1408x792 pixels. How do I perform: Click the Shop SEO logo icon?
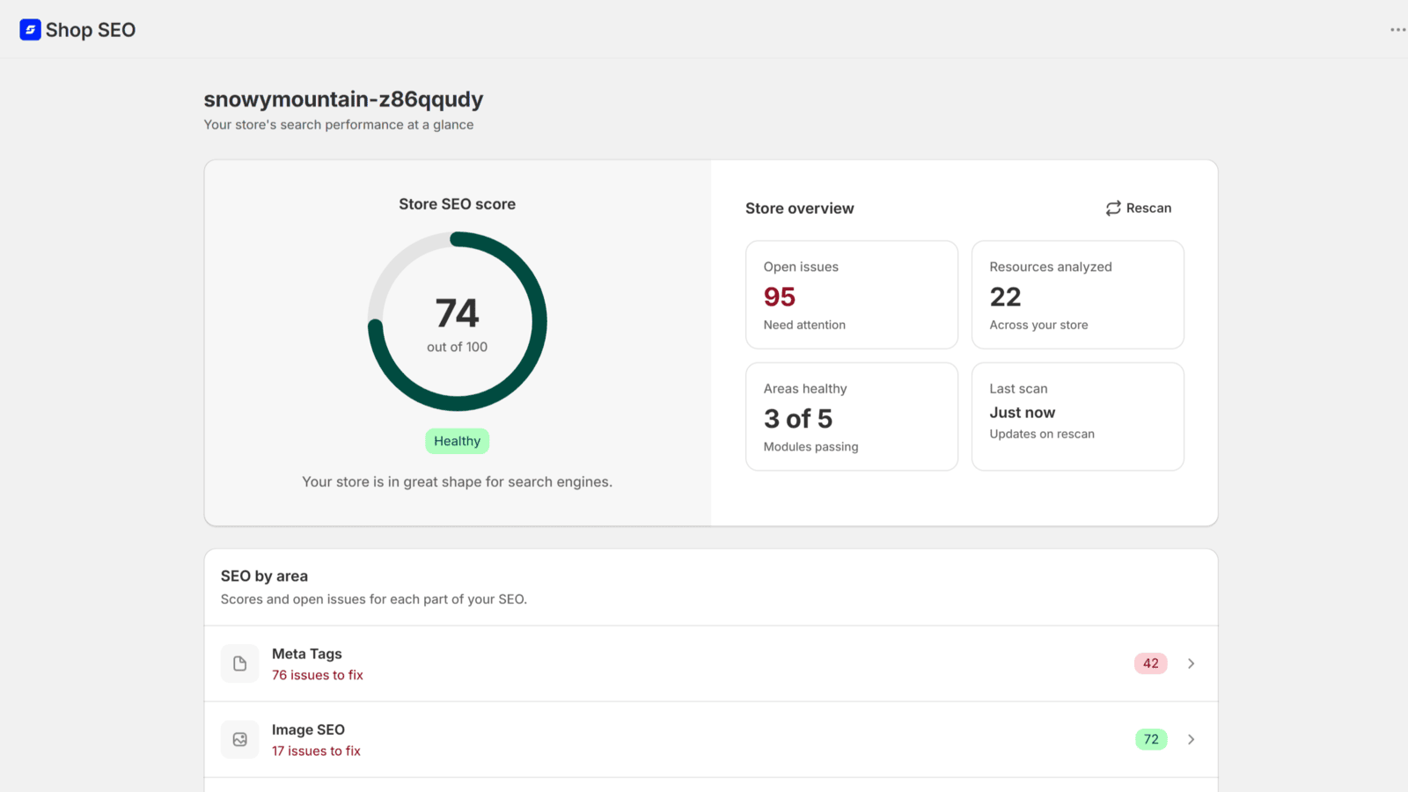(x=30, y=30)
